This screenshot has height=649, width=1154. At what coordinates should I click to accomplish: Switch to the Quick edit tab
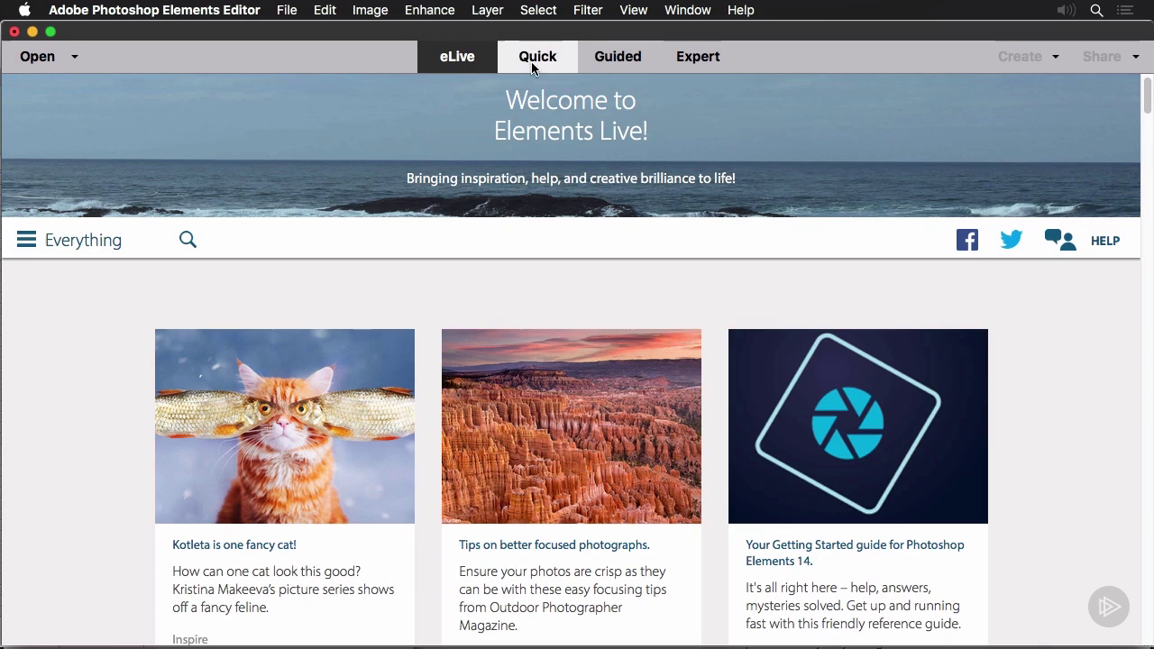pos(537,56)
